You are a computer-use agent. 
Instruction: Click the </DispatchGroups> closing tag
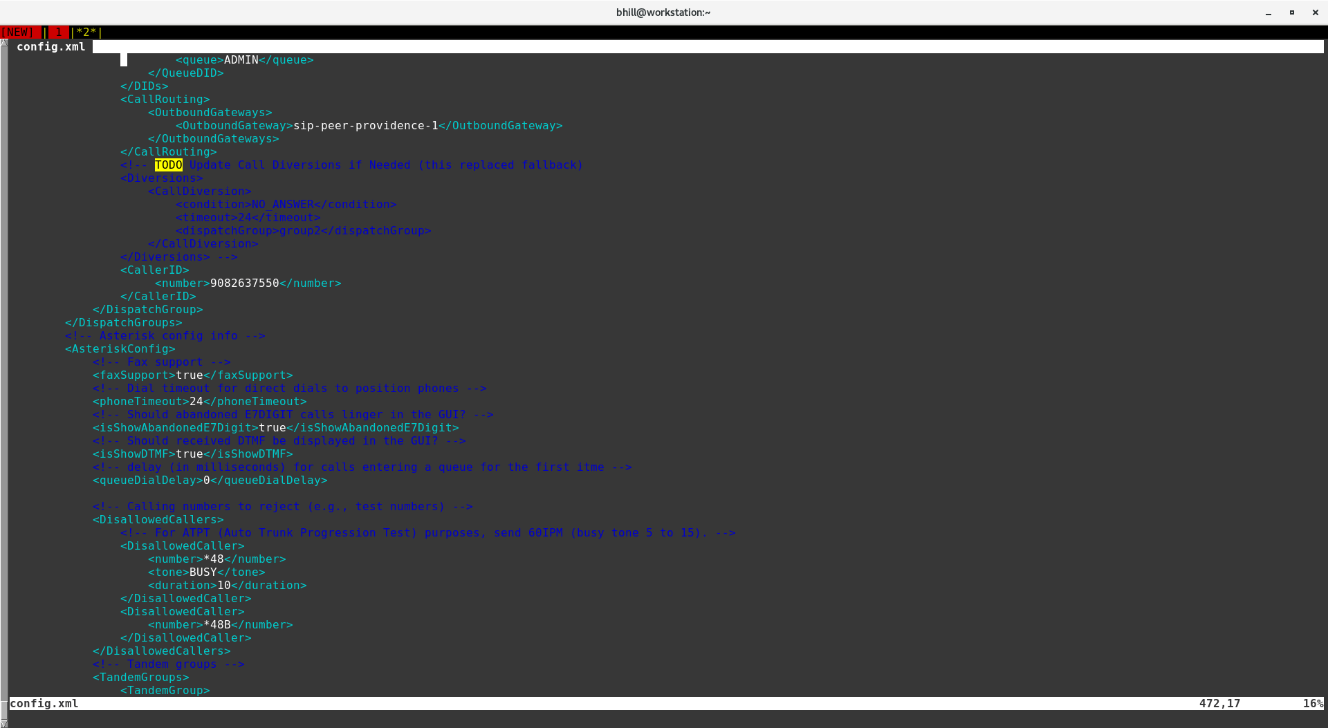point(124,322)
